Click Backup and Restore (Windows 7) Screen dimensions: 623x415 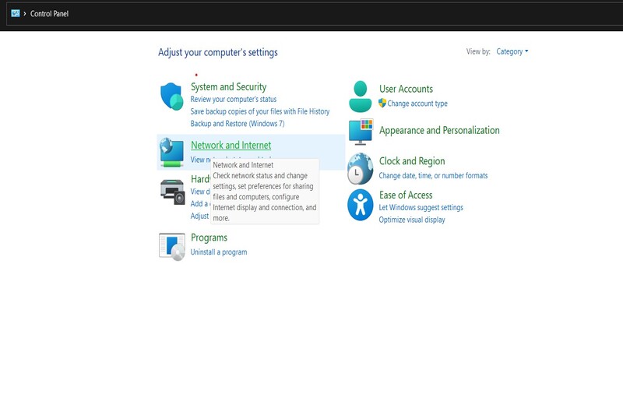(238, 124)
